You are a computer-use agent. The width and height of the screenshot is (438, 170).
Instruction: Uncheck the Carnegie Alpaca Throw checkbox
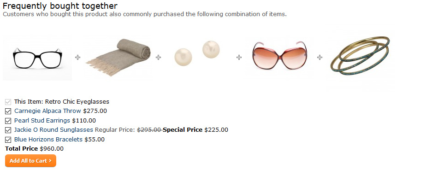8,111
